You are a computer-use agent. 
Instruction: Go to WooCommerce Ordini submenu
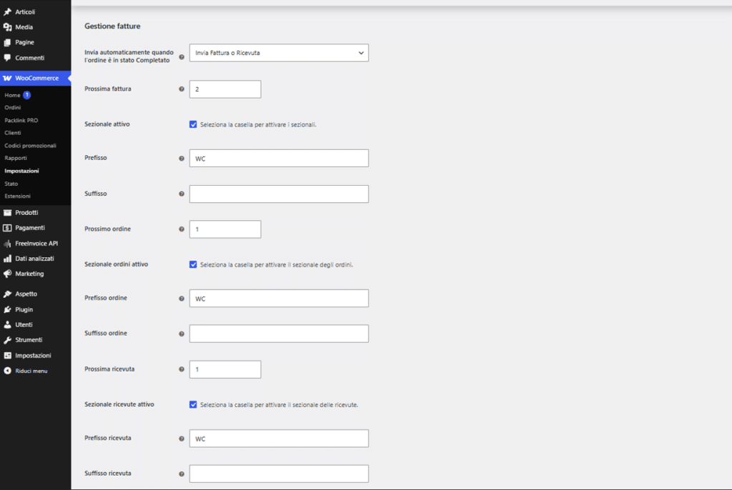point(13,107)
